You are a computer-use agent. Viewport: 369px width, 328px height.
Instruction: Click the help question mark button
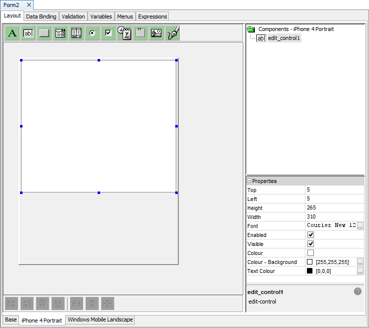(x=357, y=291)
